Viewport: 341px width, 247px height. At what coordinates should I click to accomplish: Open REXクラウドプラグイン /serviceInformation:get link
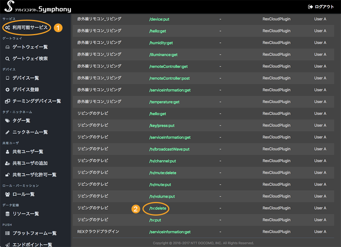pos(170,232)
